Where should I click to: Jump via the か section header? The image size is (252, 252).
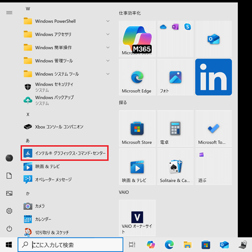pos(27,193)
